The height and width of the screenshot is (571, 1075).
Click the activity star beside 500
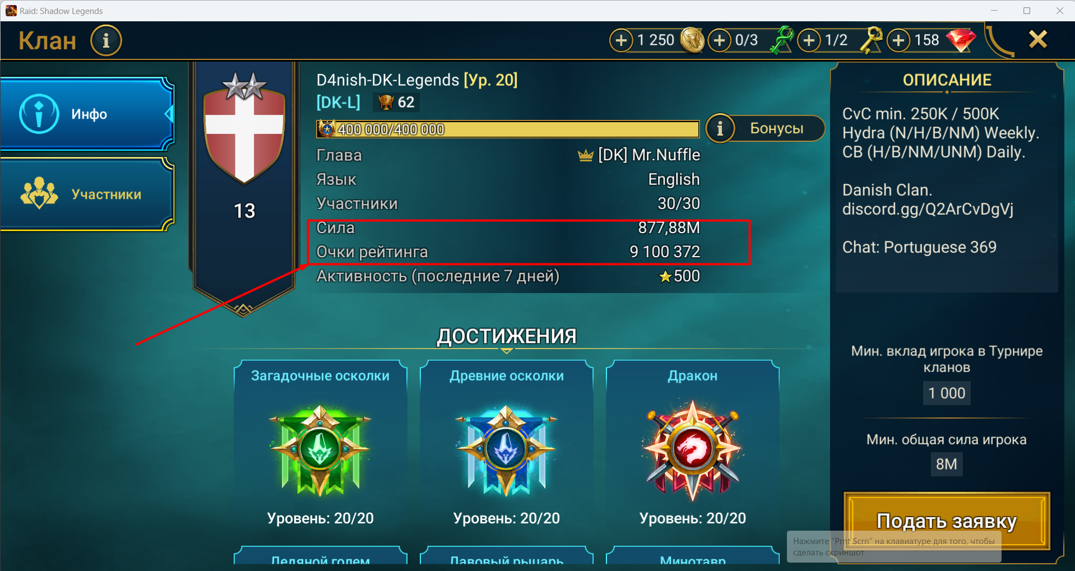[x=665, y=277]
